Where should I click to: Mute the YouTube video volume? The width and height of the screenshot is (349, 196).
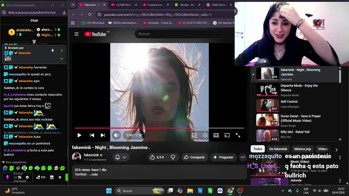click(x=116, y=135)
